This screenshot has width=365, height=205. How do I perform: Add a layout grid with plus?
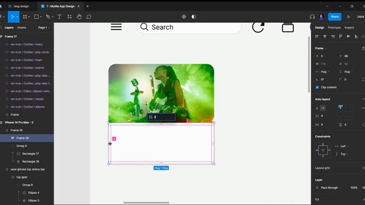[x=364, y=168]
